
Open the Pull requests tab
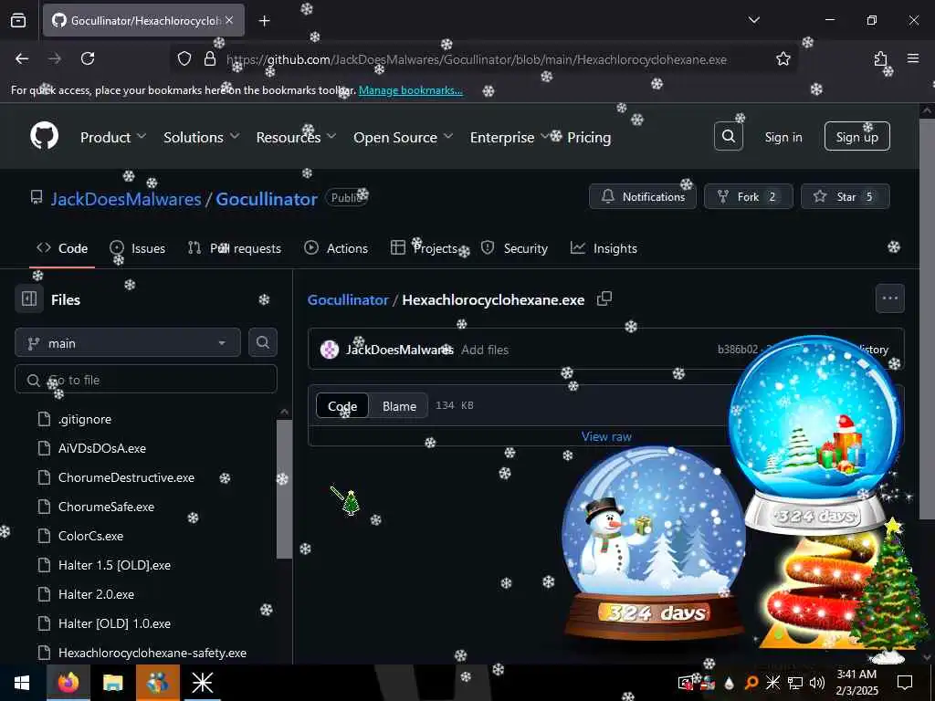pos(235,248)
